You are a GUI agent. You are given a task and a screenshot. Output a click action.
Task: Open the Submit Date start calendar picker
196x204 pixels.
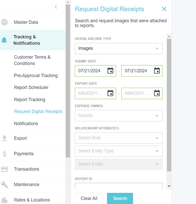110,71
